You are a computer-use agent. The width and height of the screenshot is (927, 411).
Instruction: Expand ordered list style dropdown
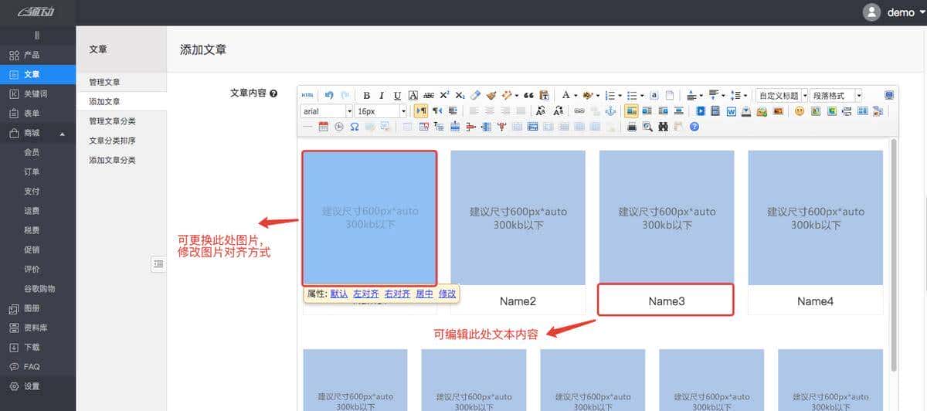point(620,95)
